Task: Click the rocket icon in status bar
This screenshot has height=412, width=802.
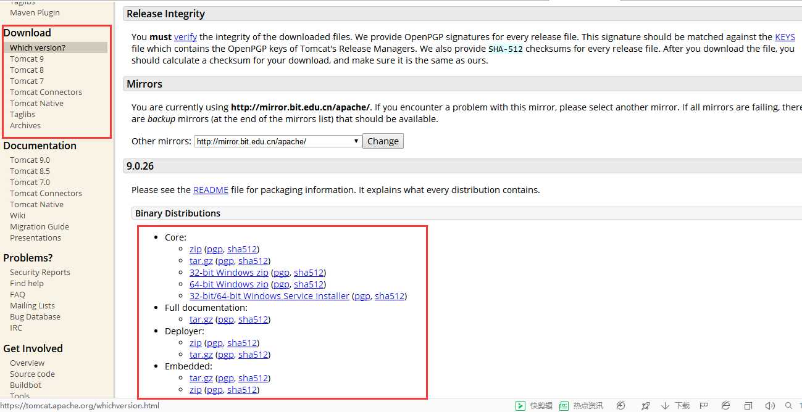Action: pos(645,406)
